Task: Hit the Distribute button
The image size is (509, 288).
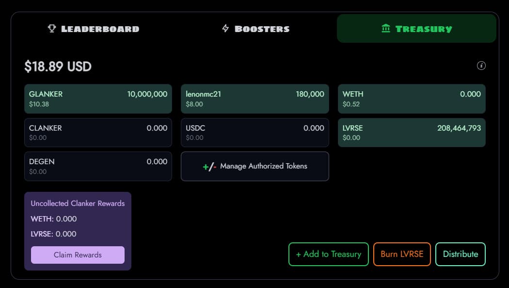Action: [461, 254]
